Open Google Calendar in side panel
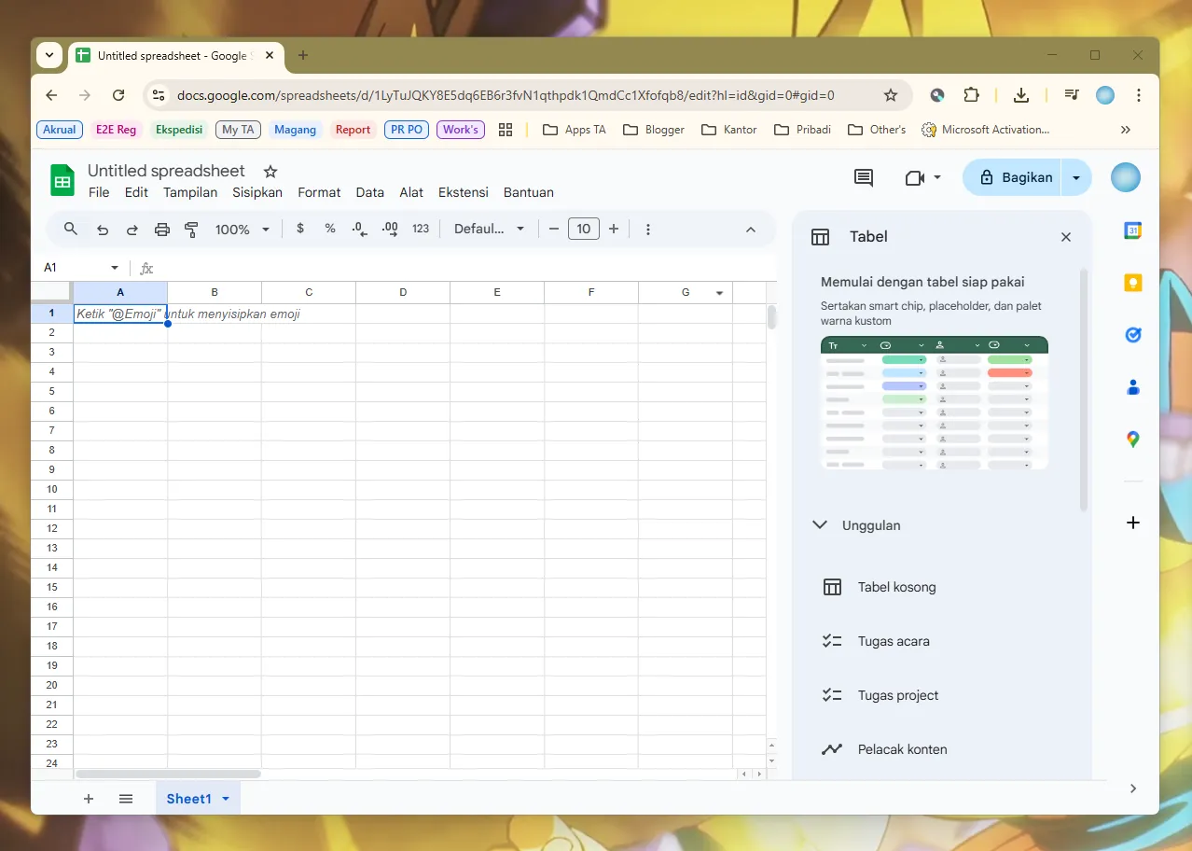 pyautogui.click(x=1133, y=231)
